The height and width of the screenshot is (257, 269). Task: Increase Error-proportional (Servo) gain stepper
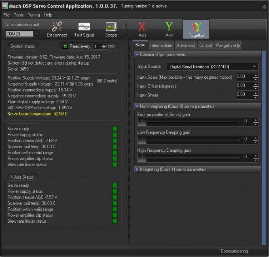click(x=256, y=121)
